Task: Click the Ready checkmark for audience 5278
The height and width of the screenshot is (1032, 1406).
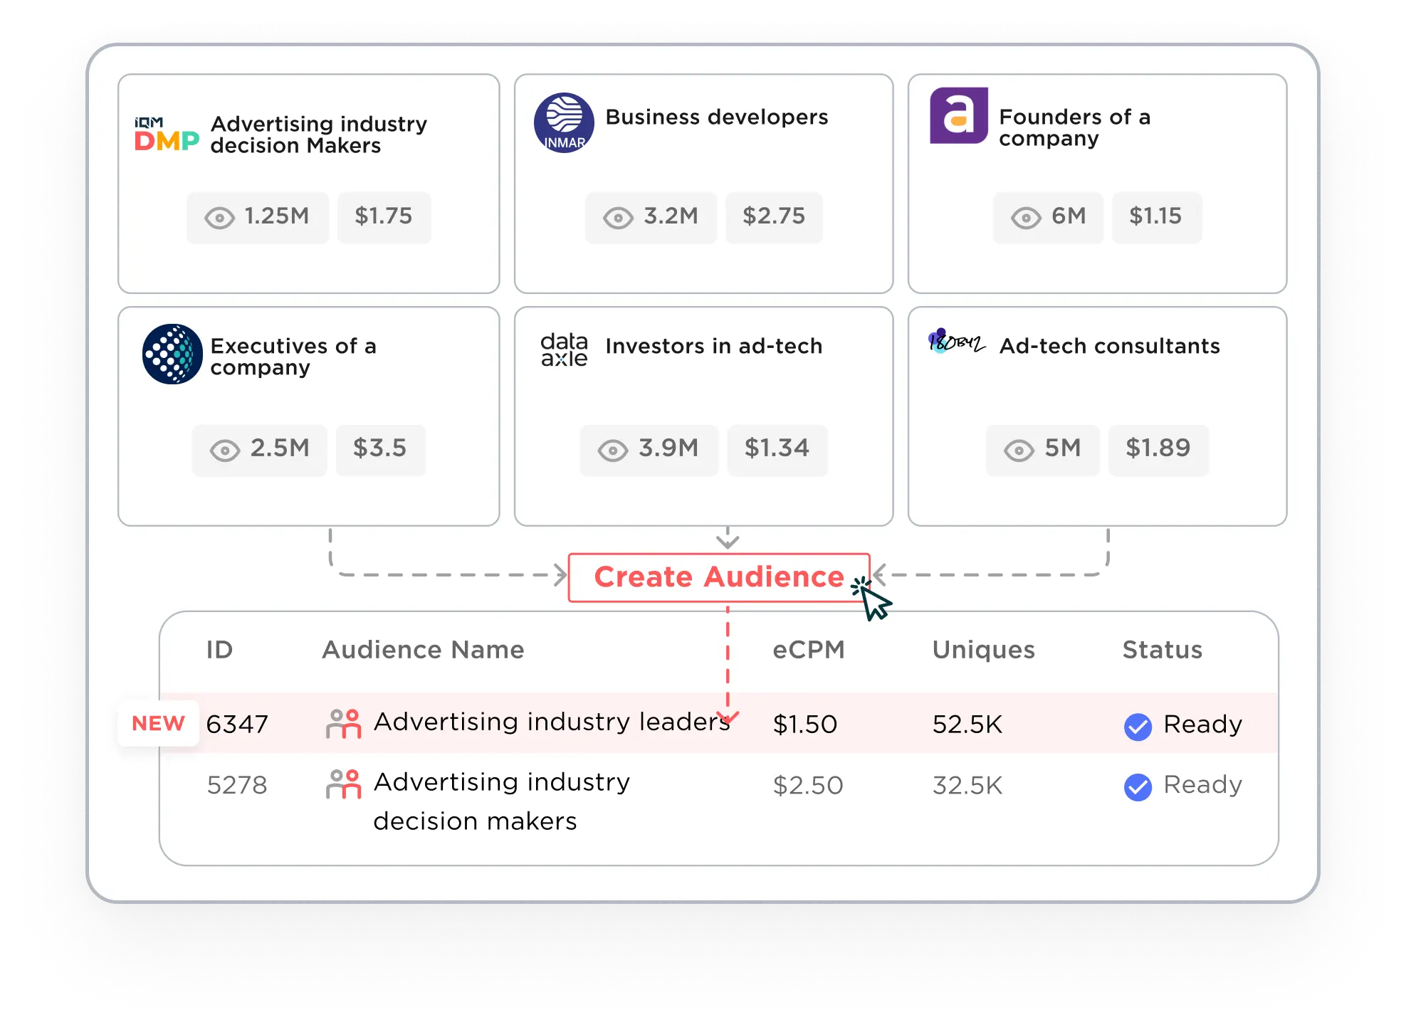Action: point(1138,787)
